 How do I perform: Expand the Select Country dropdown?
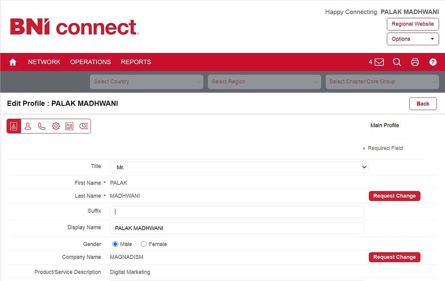[x=147, y=82]
